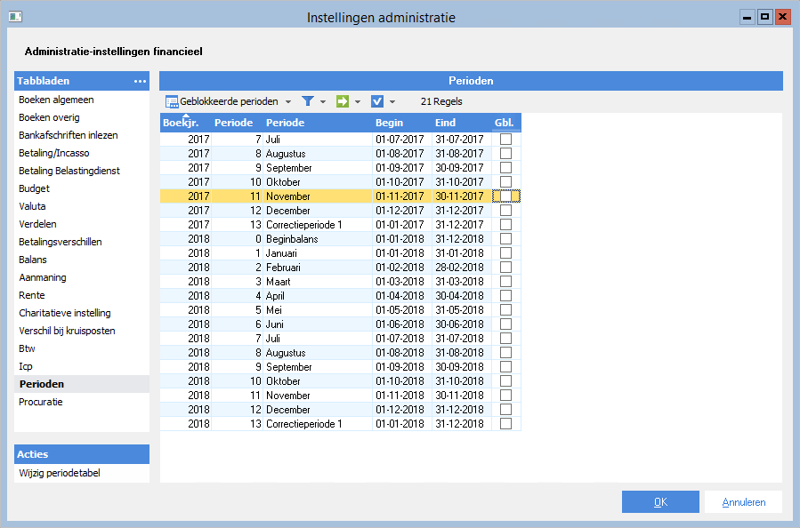Open the green arrow dropdown arrow
Screen dimensions: 800x528
point(358,102)
